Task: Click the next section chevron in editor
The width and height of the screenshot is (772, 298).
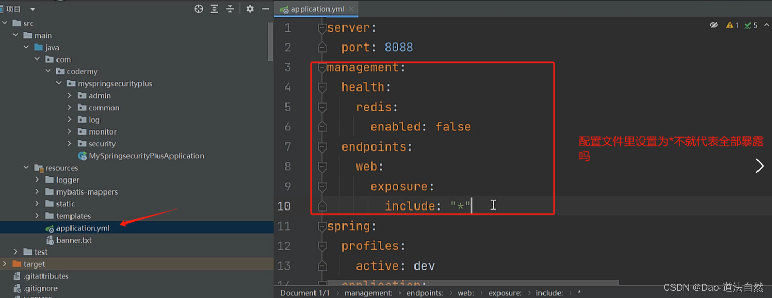Action: (x=760, y=166)
